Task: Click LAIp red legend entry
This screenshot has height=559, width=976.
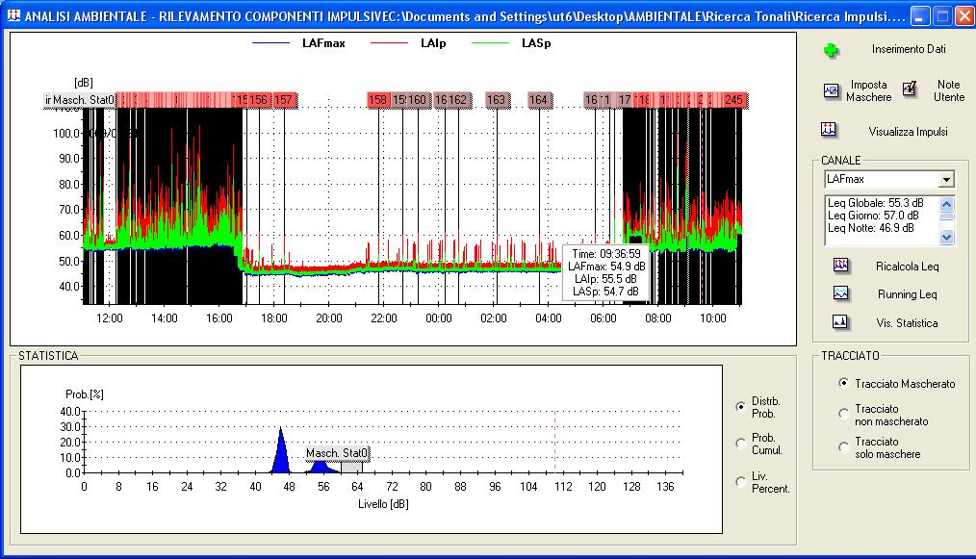Action: (408, 43)
